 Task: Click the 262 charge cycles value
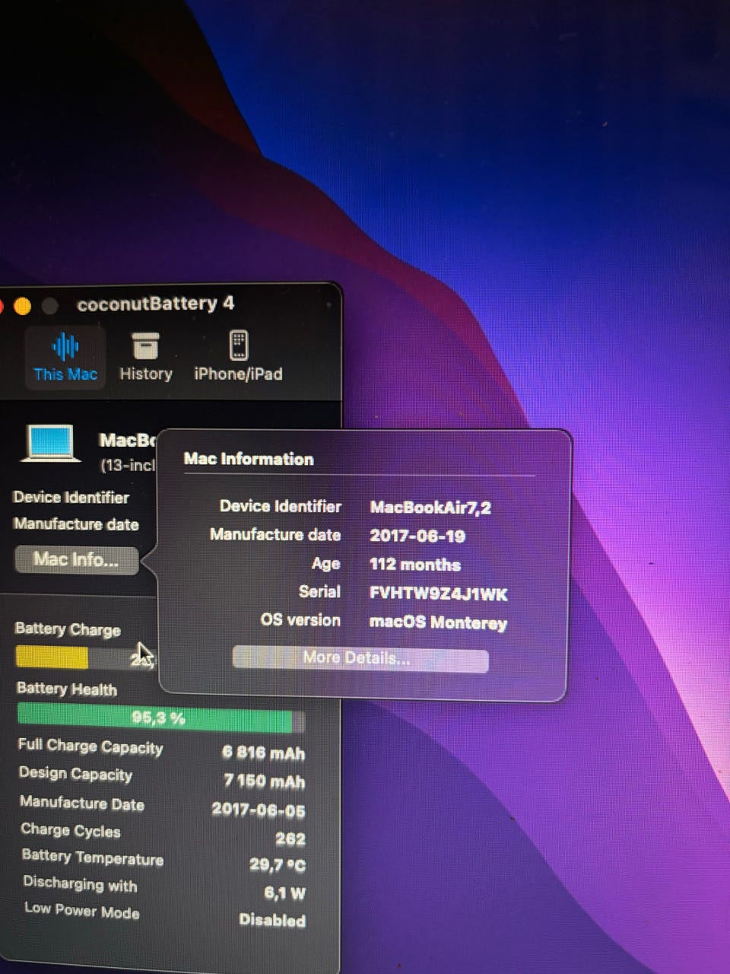tap(290, 839)
